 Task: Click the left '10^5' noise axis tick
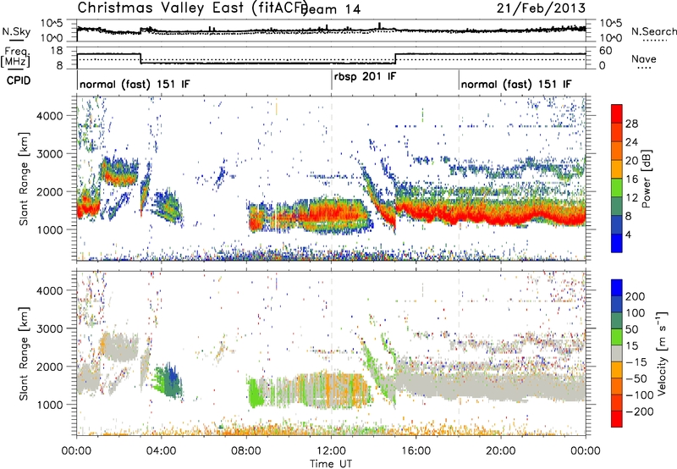pos(52,24)
